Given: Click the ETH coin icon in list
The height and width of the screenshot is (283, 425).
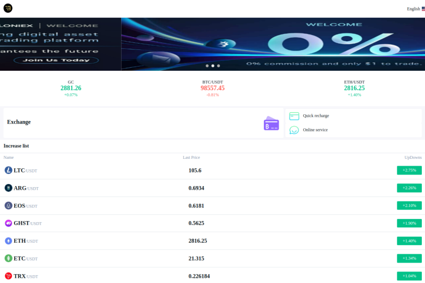Looking at the screenshot, I should click(x=8, y=241).
